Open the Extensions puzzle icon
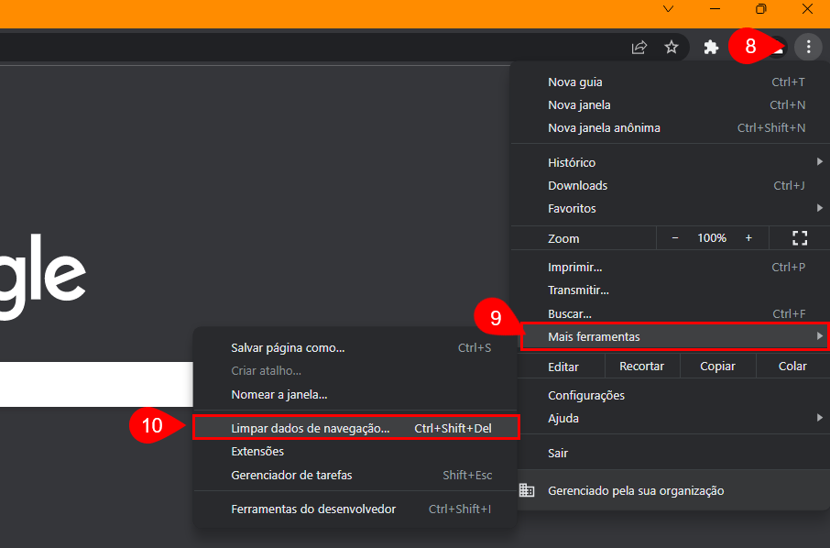The height and width of the screenshot is (548, 830). coord(711,47)
